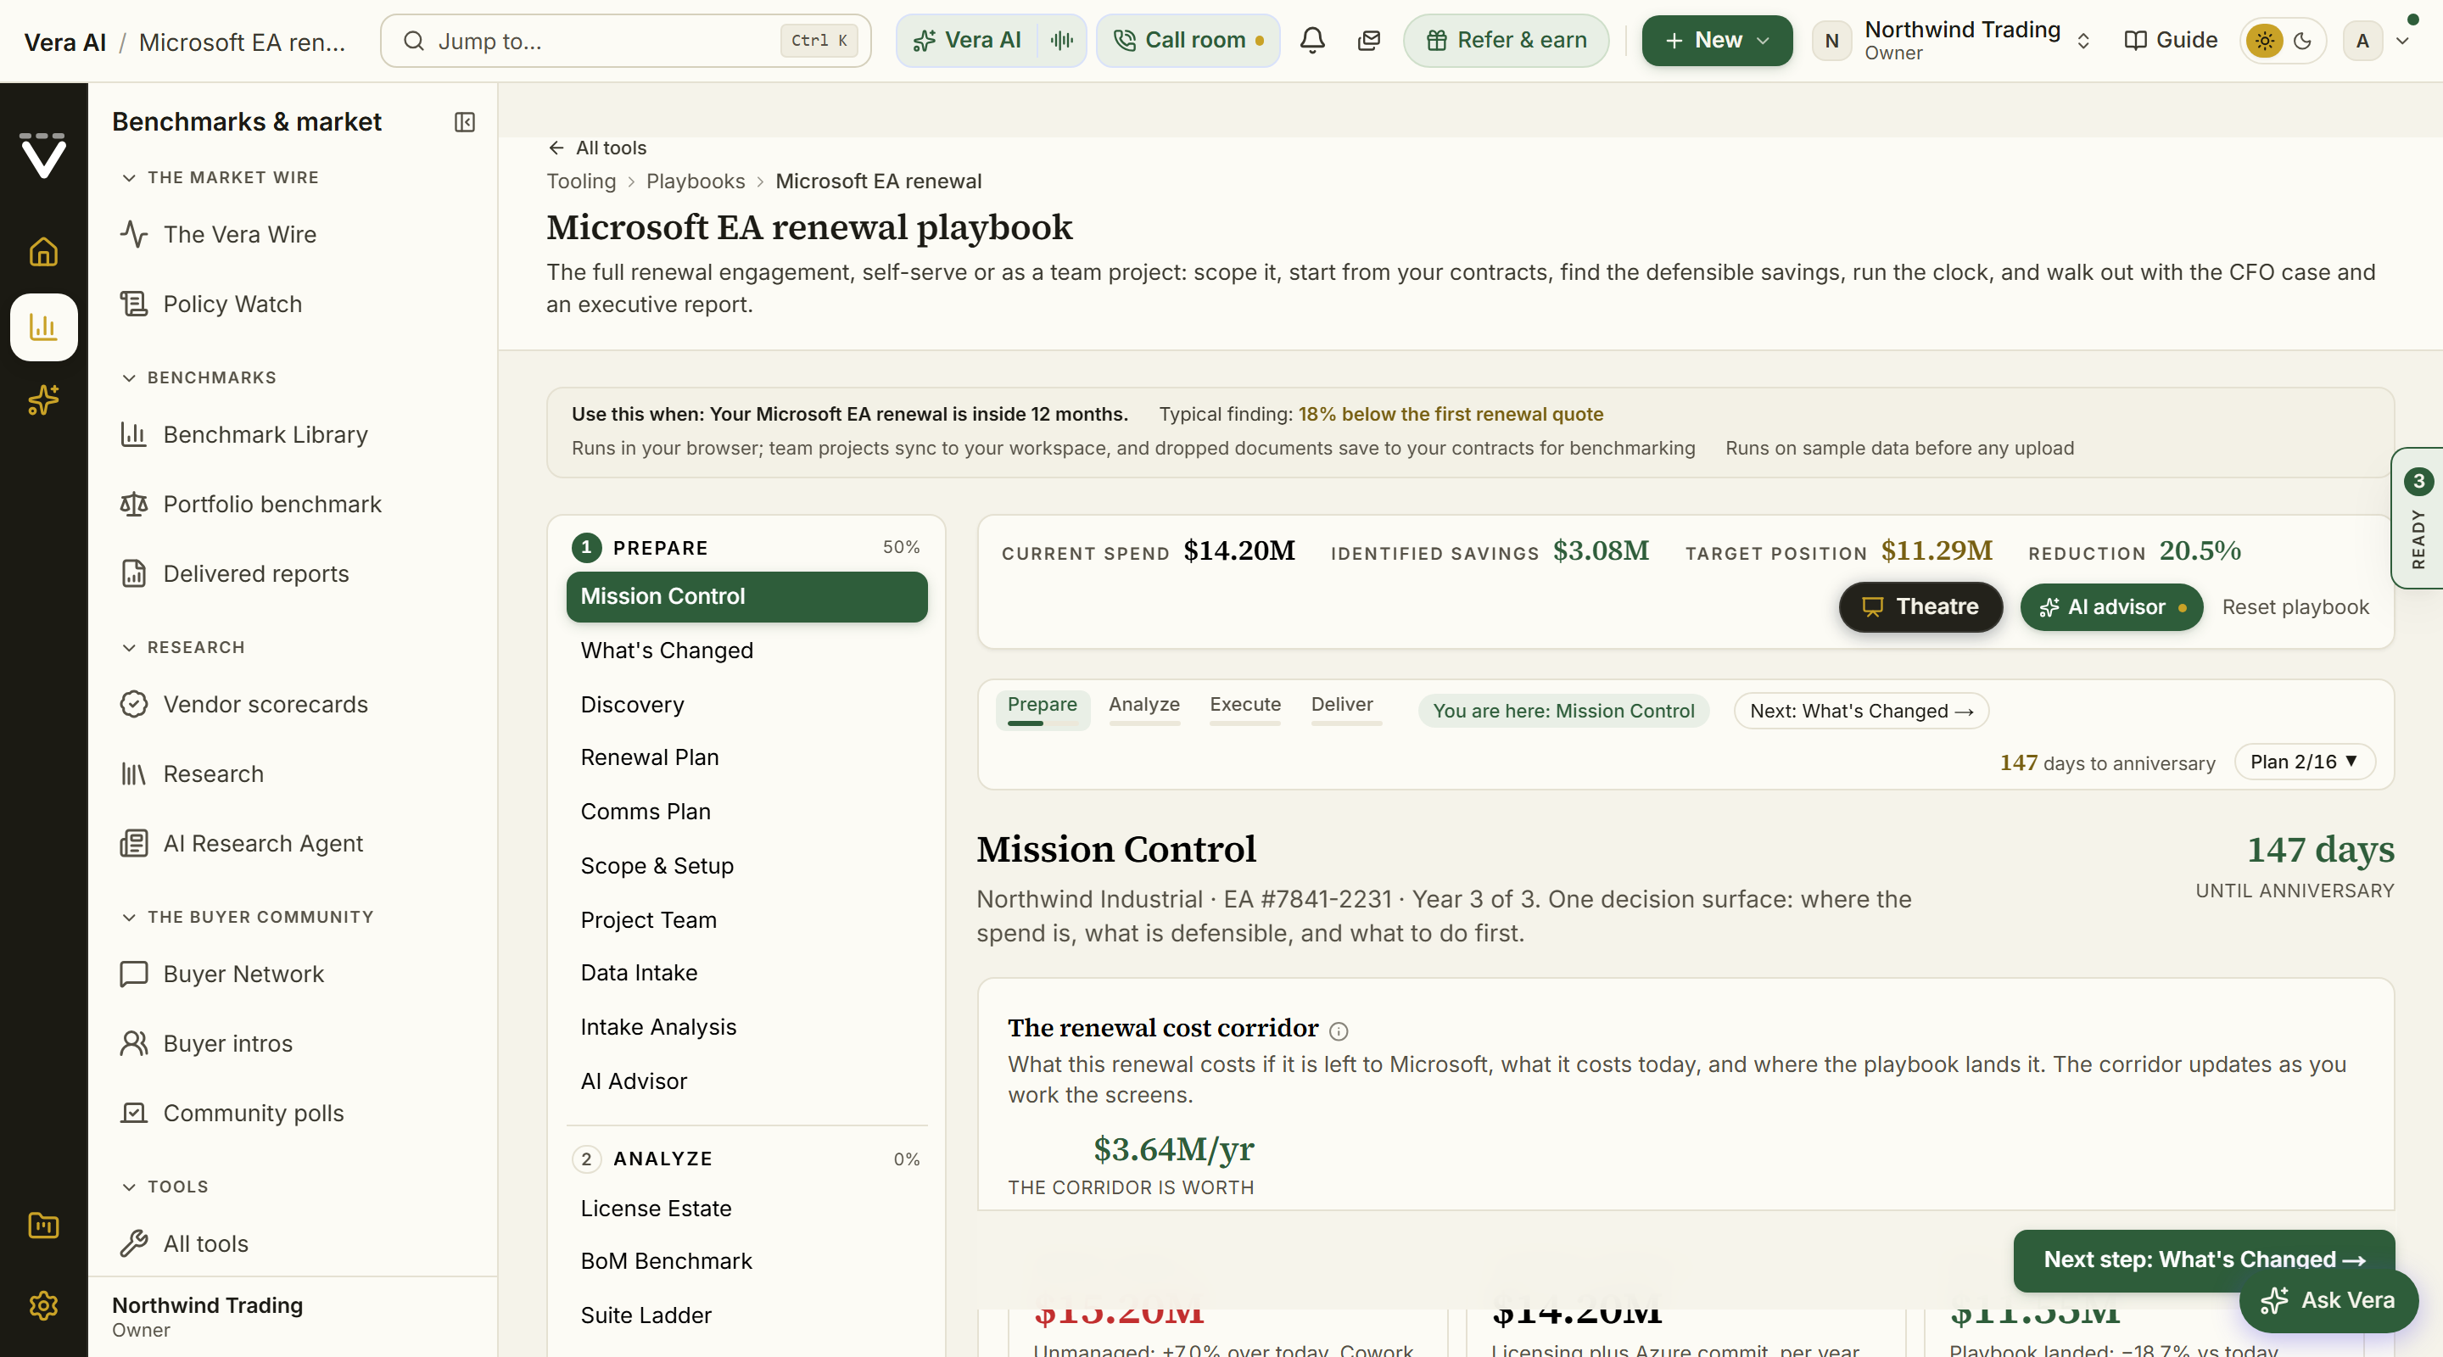Image resolution: width=2443 pixels, height=1357 pixels.
Task: Focus the Jump to search field
Action: click(x=625, y=41)
